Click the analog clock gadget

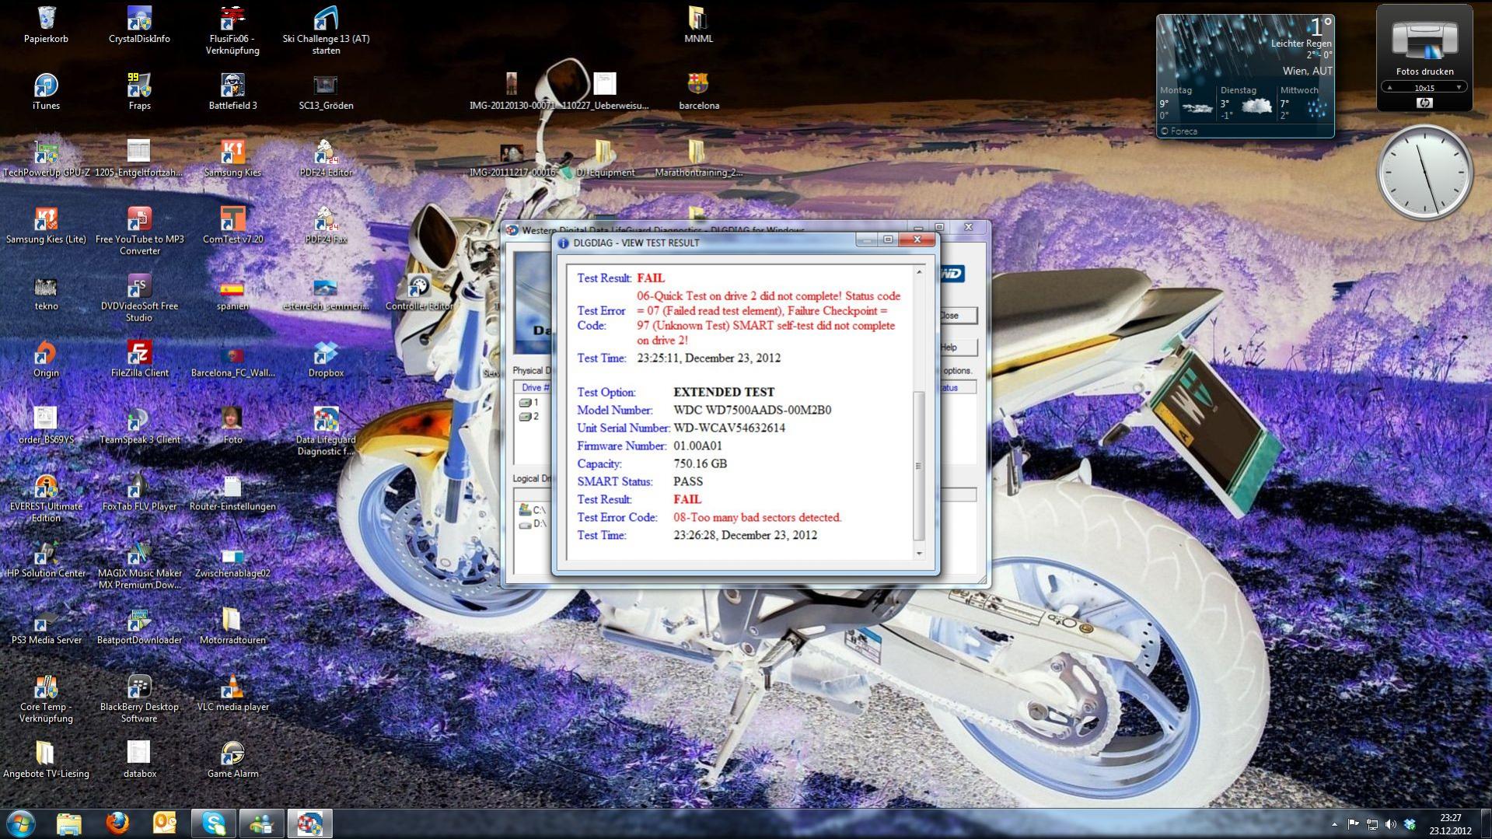[x=1424, y=173]
